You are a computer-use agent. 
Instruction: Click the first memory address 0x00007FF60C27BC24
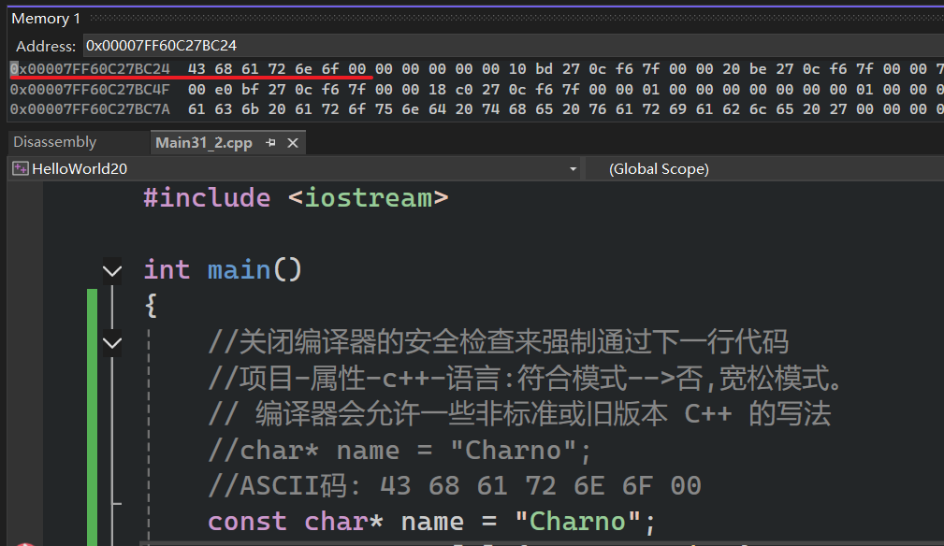click(90, 69)
